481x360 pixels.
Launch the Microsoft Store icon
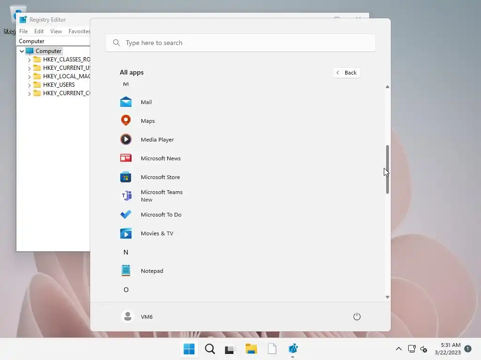pyautogui.click(x=126, y=177)
